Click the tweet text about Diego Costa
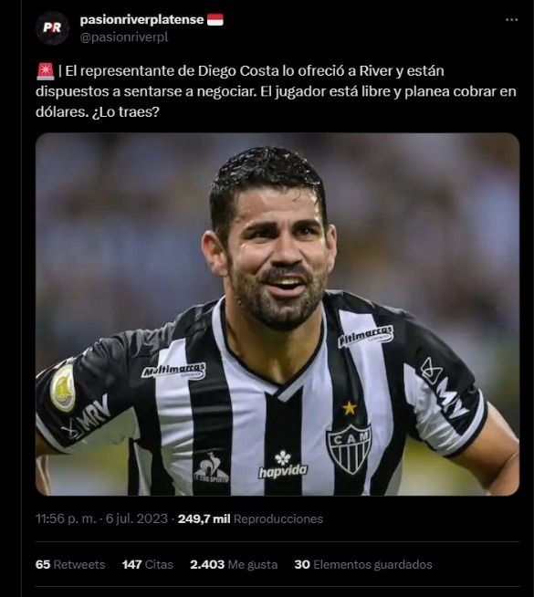The image size is (534, 597). coord(276,91)
